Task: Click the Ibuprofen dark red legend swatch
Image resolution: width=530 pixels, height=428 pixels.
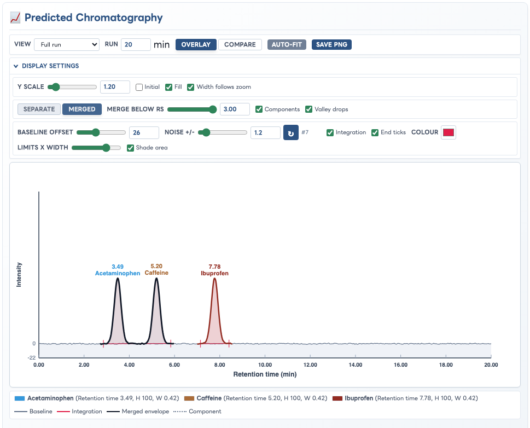Action: click(x=337, y=398)
